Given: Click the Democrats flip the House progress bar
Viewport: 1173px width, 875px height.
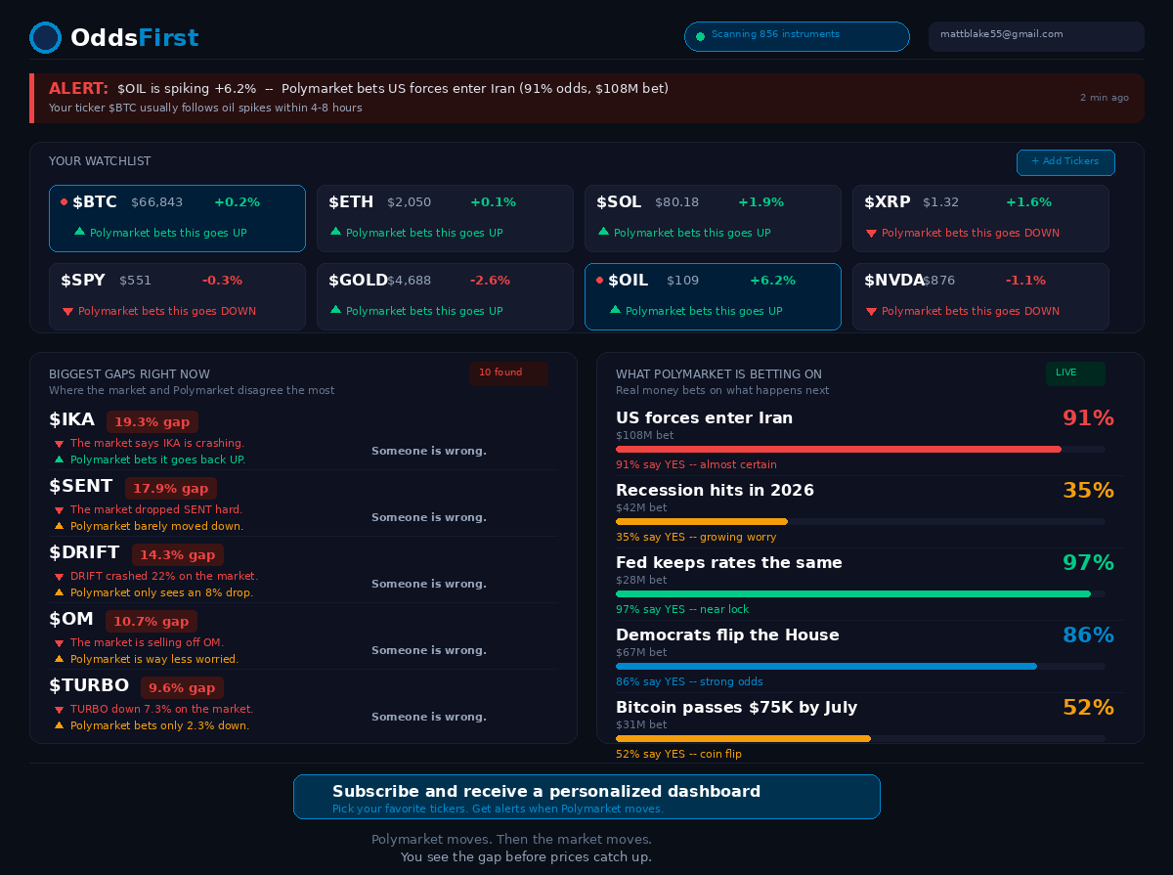Looking at the screenshot, I should tap(860, 667).
